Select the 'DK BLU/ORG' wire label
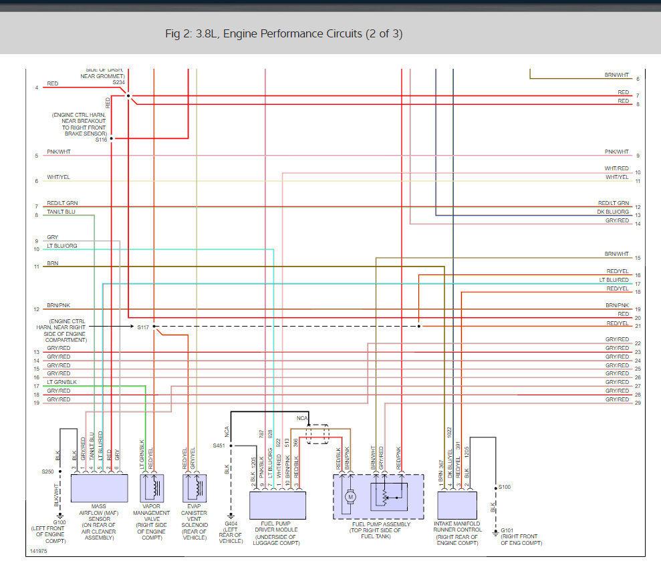 (612, 212)
